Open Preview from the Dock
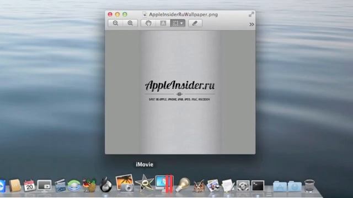 pyautogui.click(x=213, y=185)
